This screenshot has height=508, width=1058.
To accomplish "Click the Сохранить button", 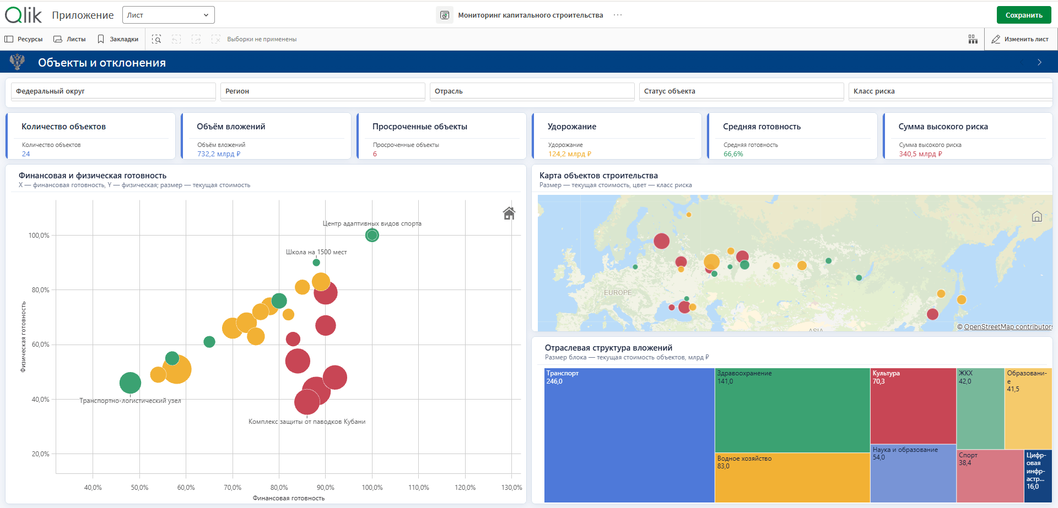I will (1024, 15).
